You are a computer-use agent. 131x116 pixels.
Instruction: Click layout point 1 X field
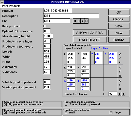(71, 54)
